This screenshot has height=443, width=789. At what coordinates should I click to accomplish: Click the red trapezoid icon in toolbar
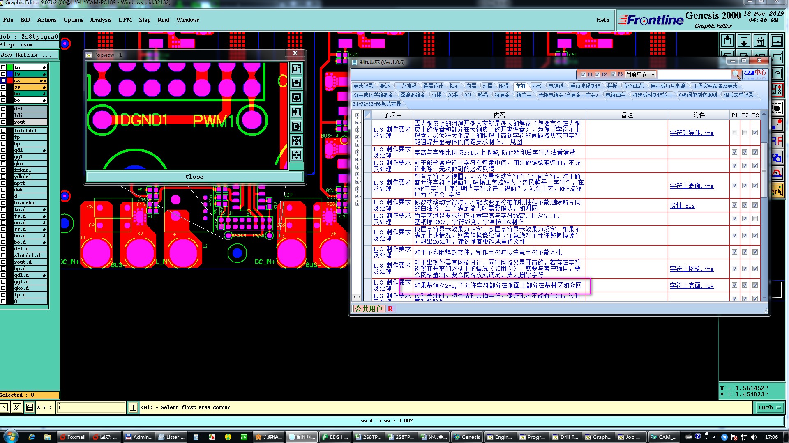(777, 174)
